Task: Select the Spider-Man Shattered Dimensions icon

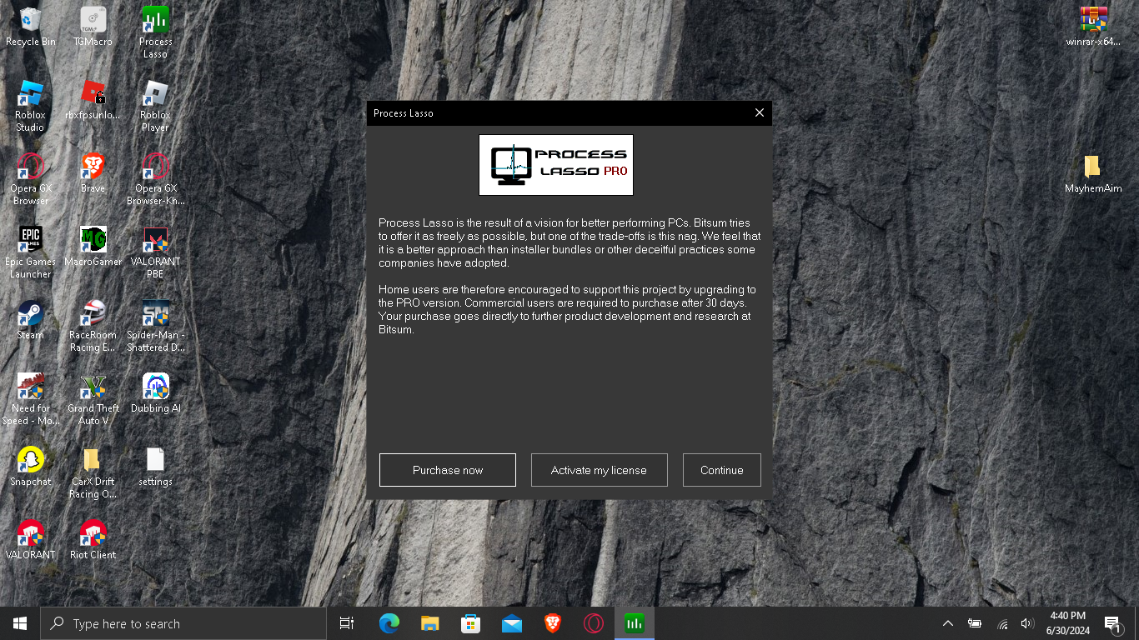Action: [156, 326]
